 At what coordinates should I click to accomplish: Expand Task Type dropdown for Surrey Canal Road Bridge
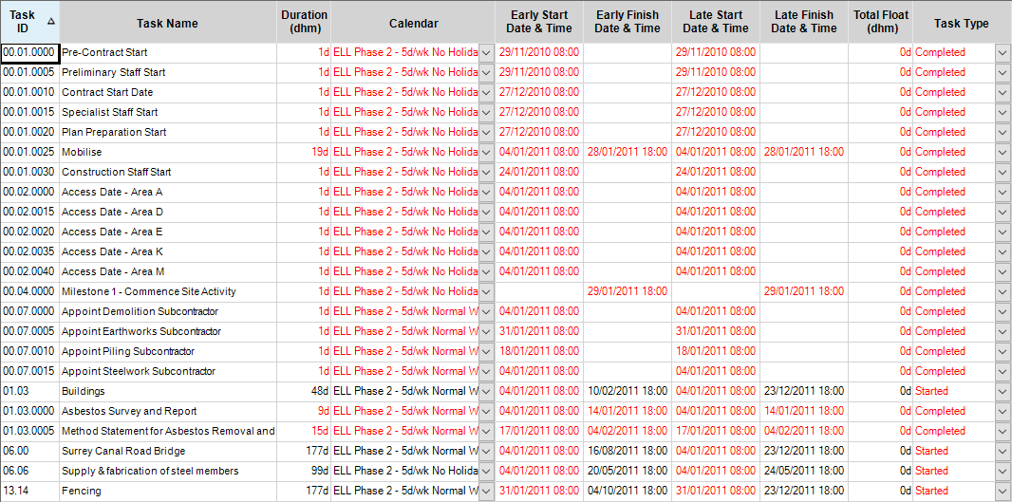tap(1003, 452)
